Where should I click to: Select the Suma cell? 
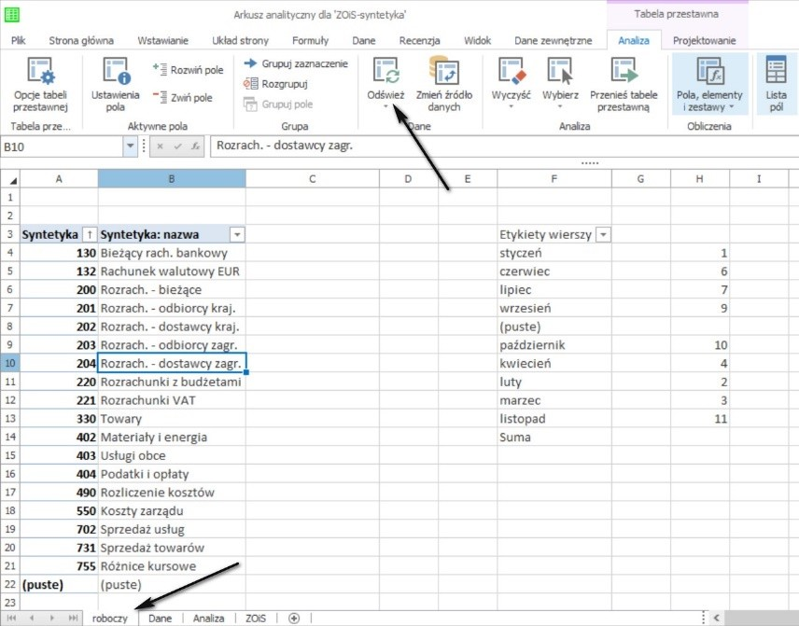click(554, 437)
